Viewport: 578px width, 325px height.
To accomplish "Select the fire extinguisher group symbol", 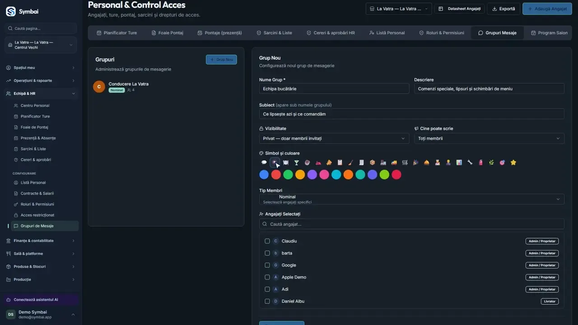I will [481, 162].
